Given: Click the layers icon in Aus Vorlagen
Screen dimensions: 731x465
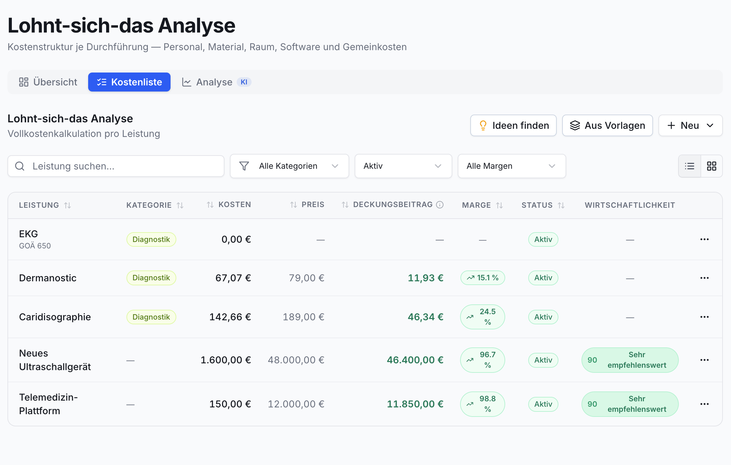Looking at the screenshot, I should point(575,125).
